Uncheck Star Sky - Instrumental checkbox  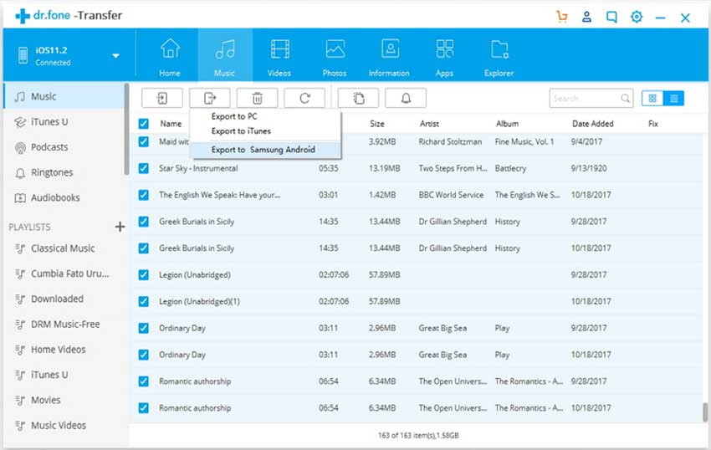(144, 168)
